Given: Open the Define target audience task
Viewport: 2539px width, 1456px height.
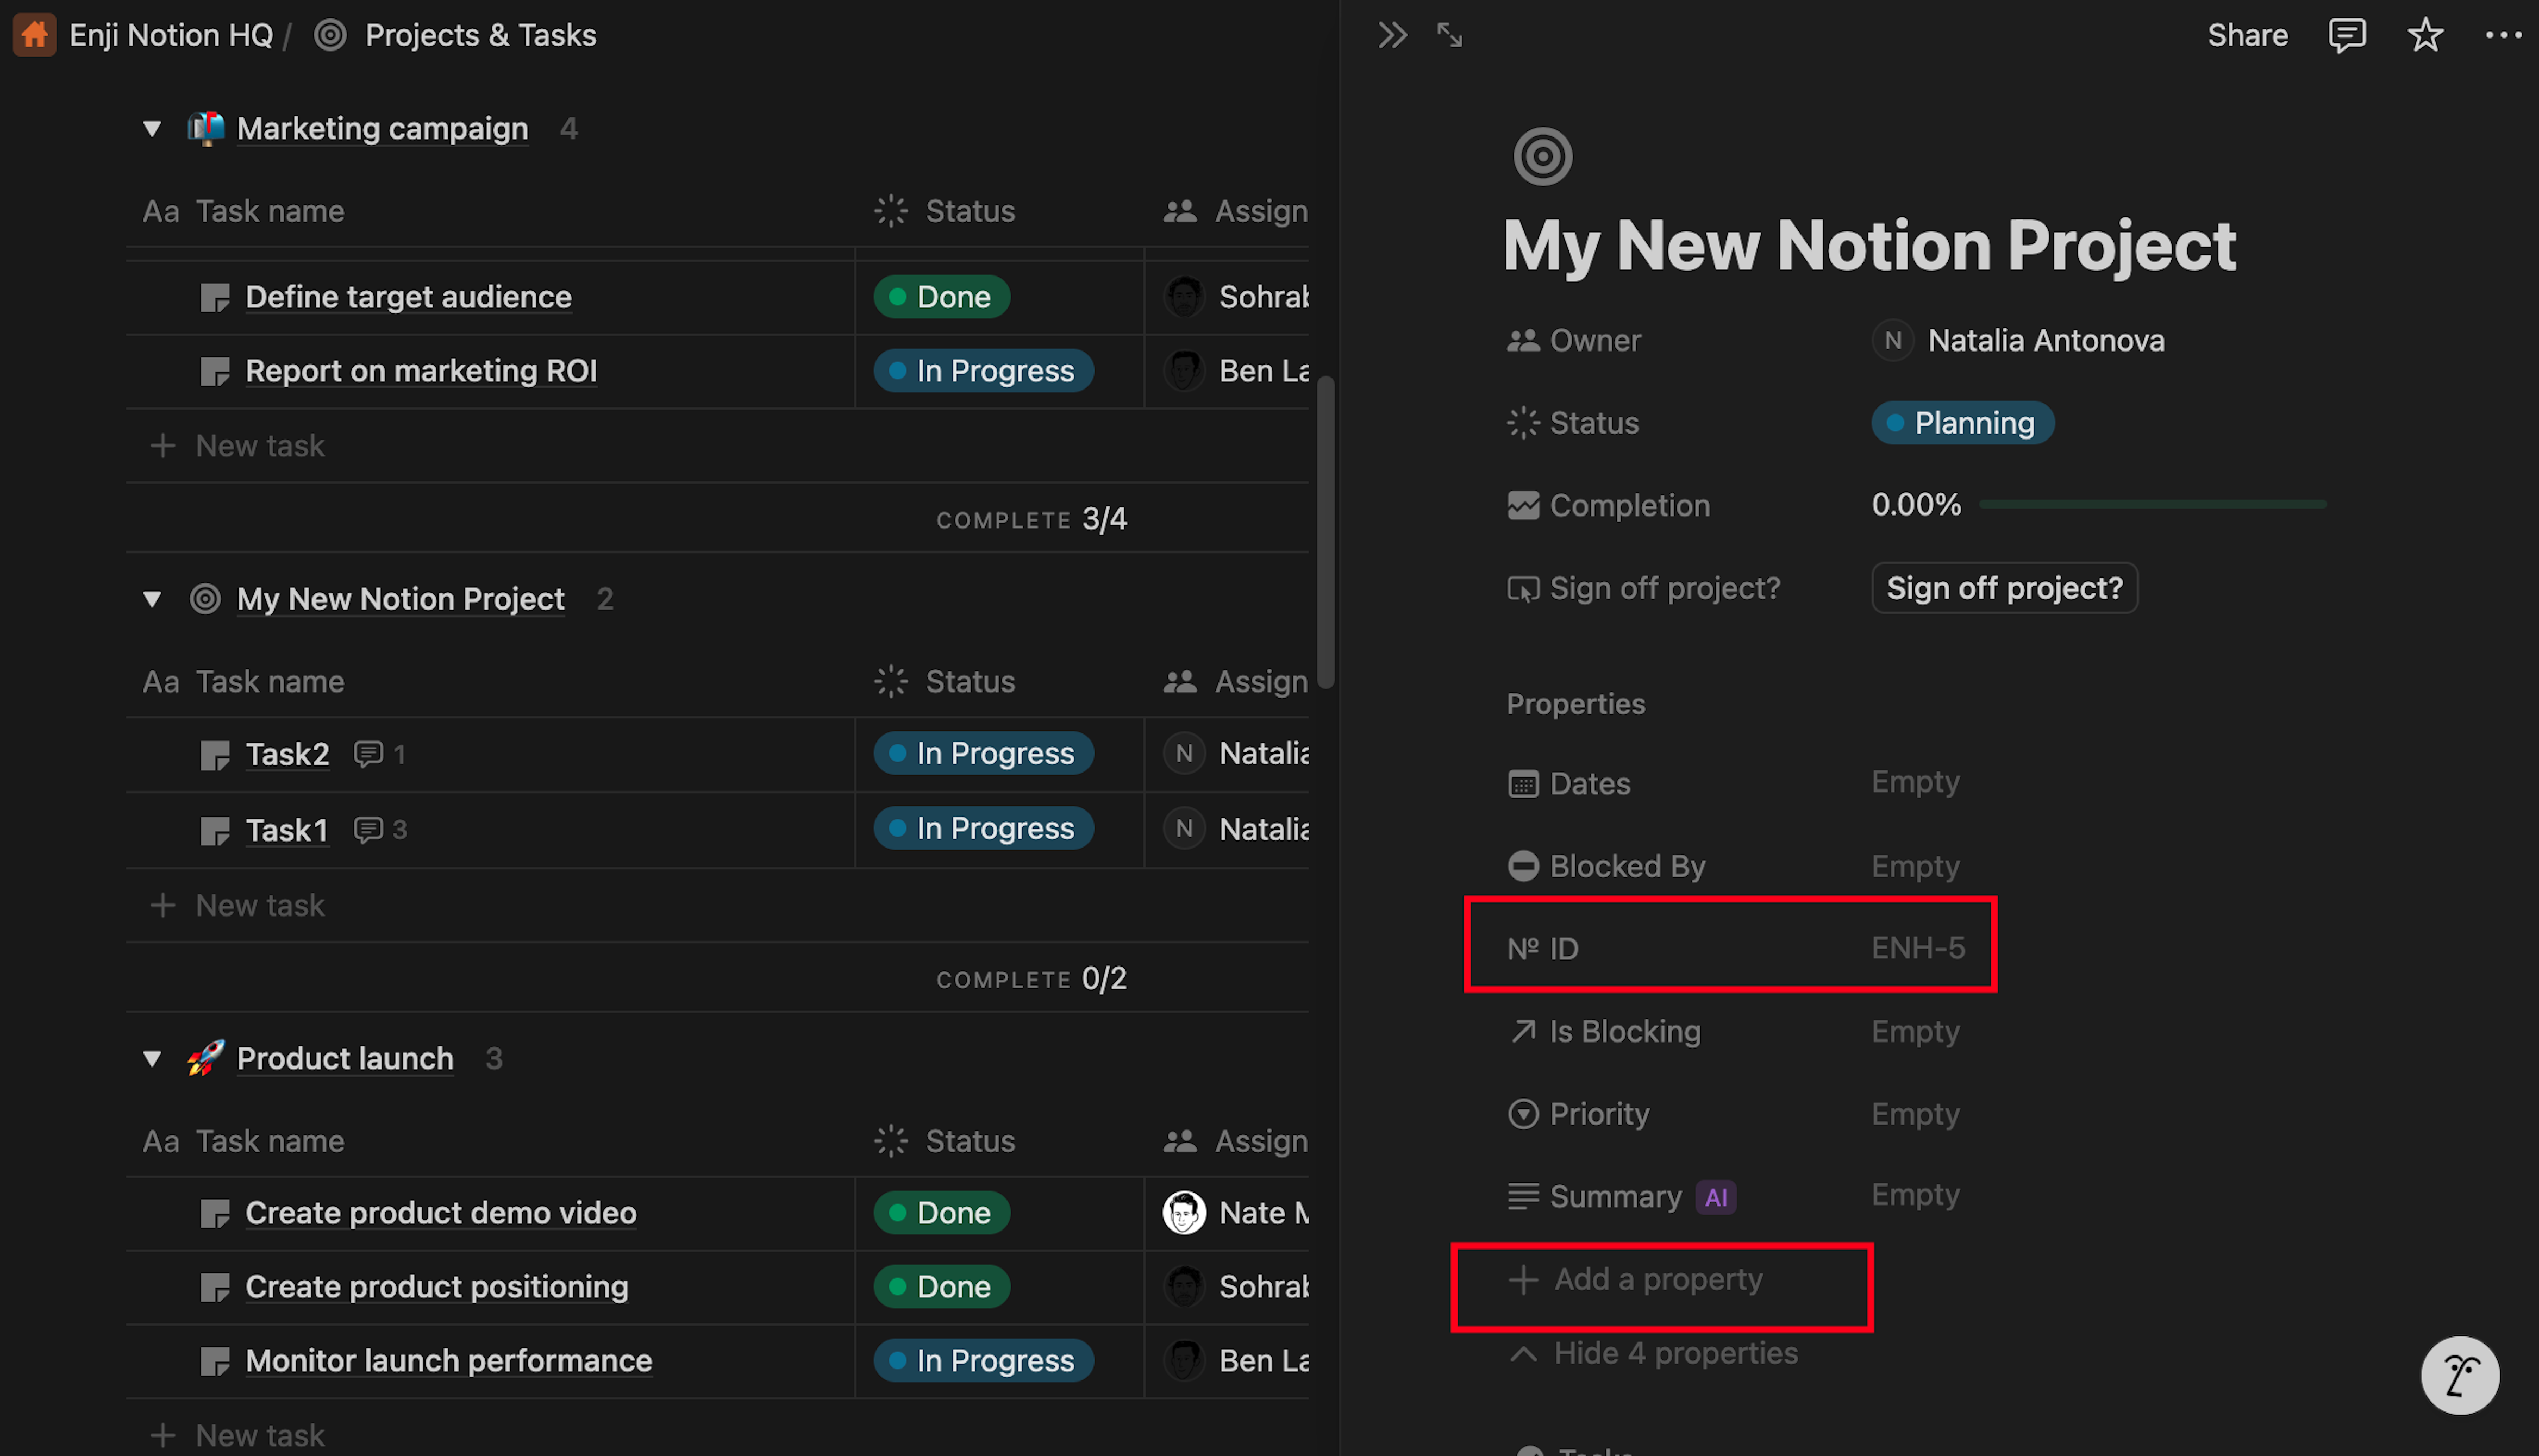Looking at the screenshot, I should click(408, 297).
